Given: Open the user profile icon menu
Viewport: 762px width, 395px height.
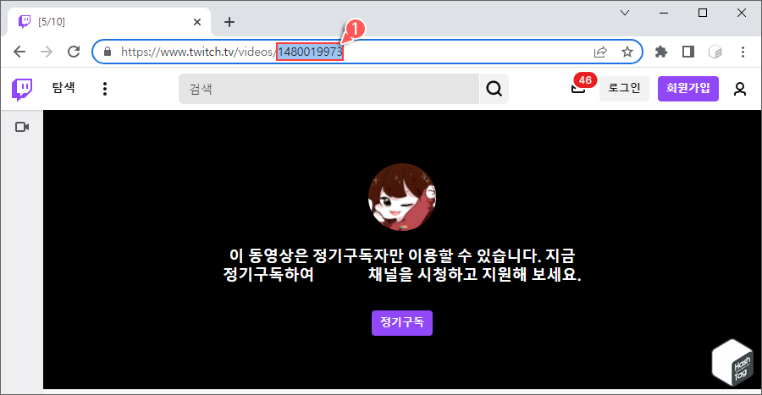Looking at the screenshot, I should [740, 89].
